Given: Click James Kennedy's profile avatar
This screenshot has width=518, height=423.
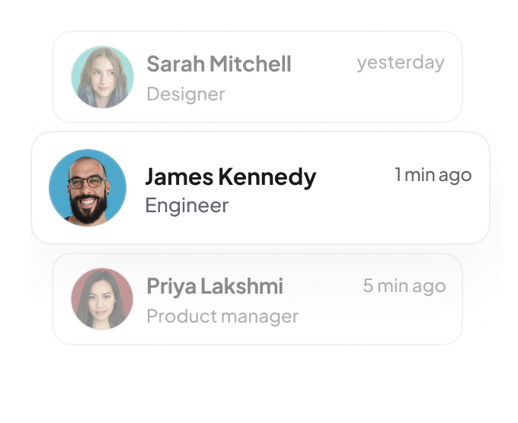Looking at the screenshot, I should (x=88, y=187).
